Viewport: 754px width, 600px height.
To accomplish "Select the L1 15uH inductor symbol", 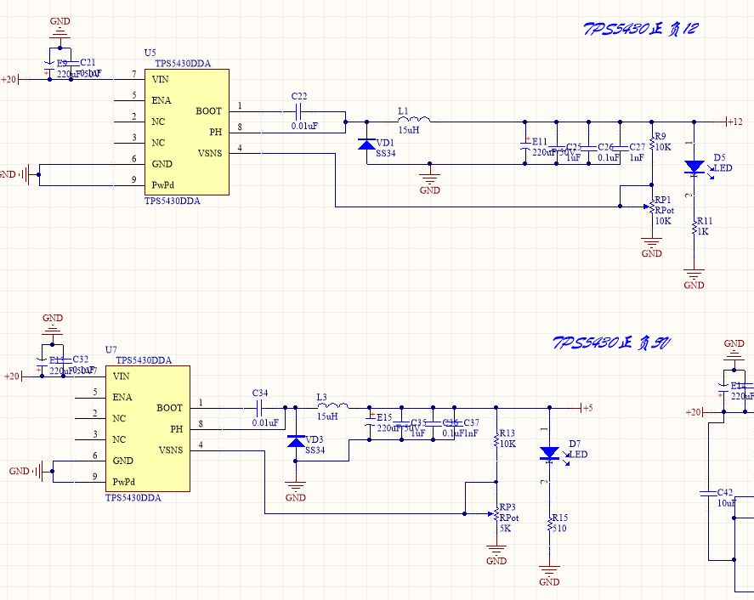I will 414,119.
